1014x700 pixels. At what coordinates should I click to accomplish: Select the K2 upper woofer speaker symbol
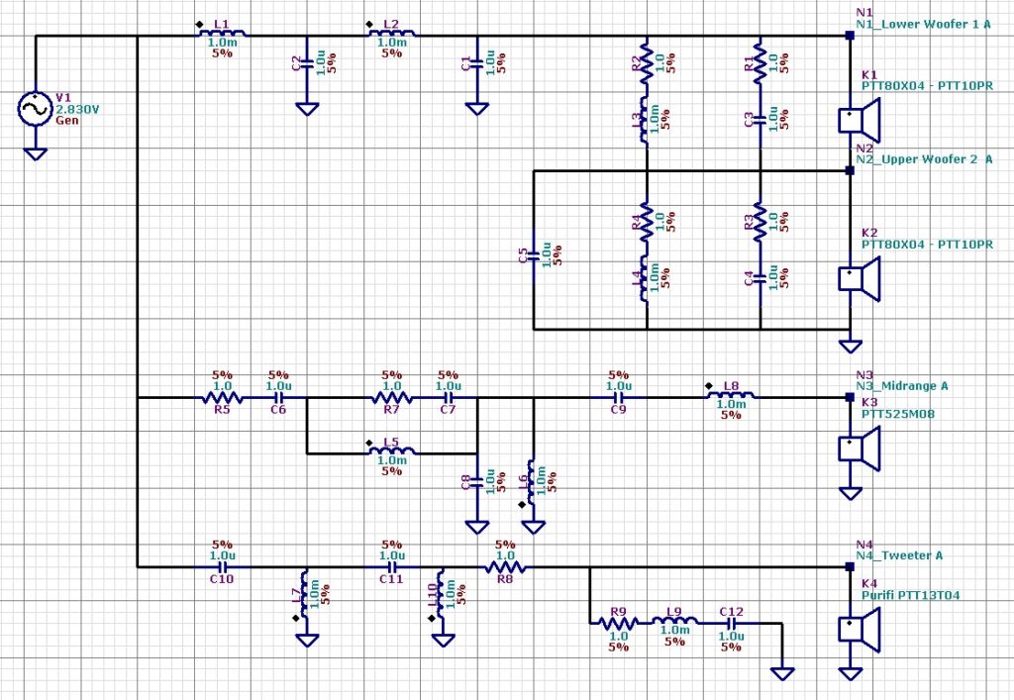point(861,278)
